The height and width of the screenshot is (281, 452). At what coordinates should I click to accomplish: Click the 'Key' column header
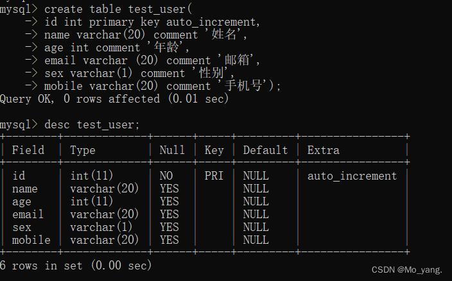214,150
